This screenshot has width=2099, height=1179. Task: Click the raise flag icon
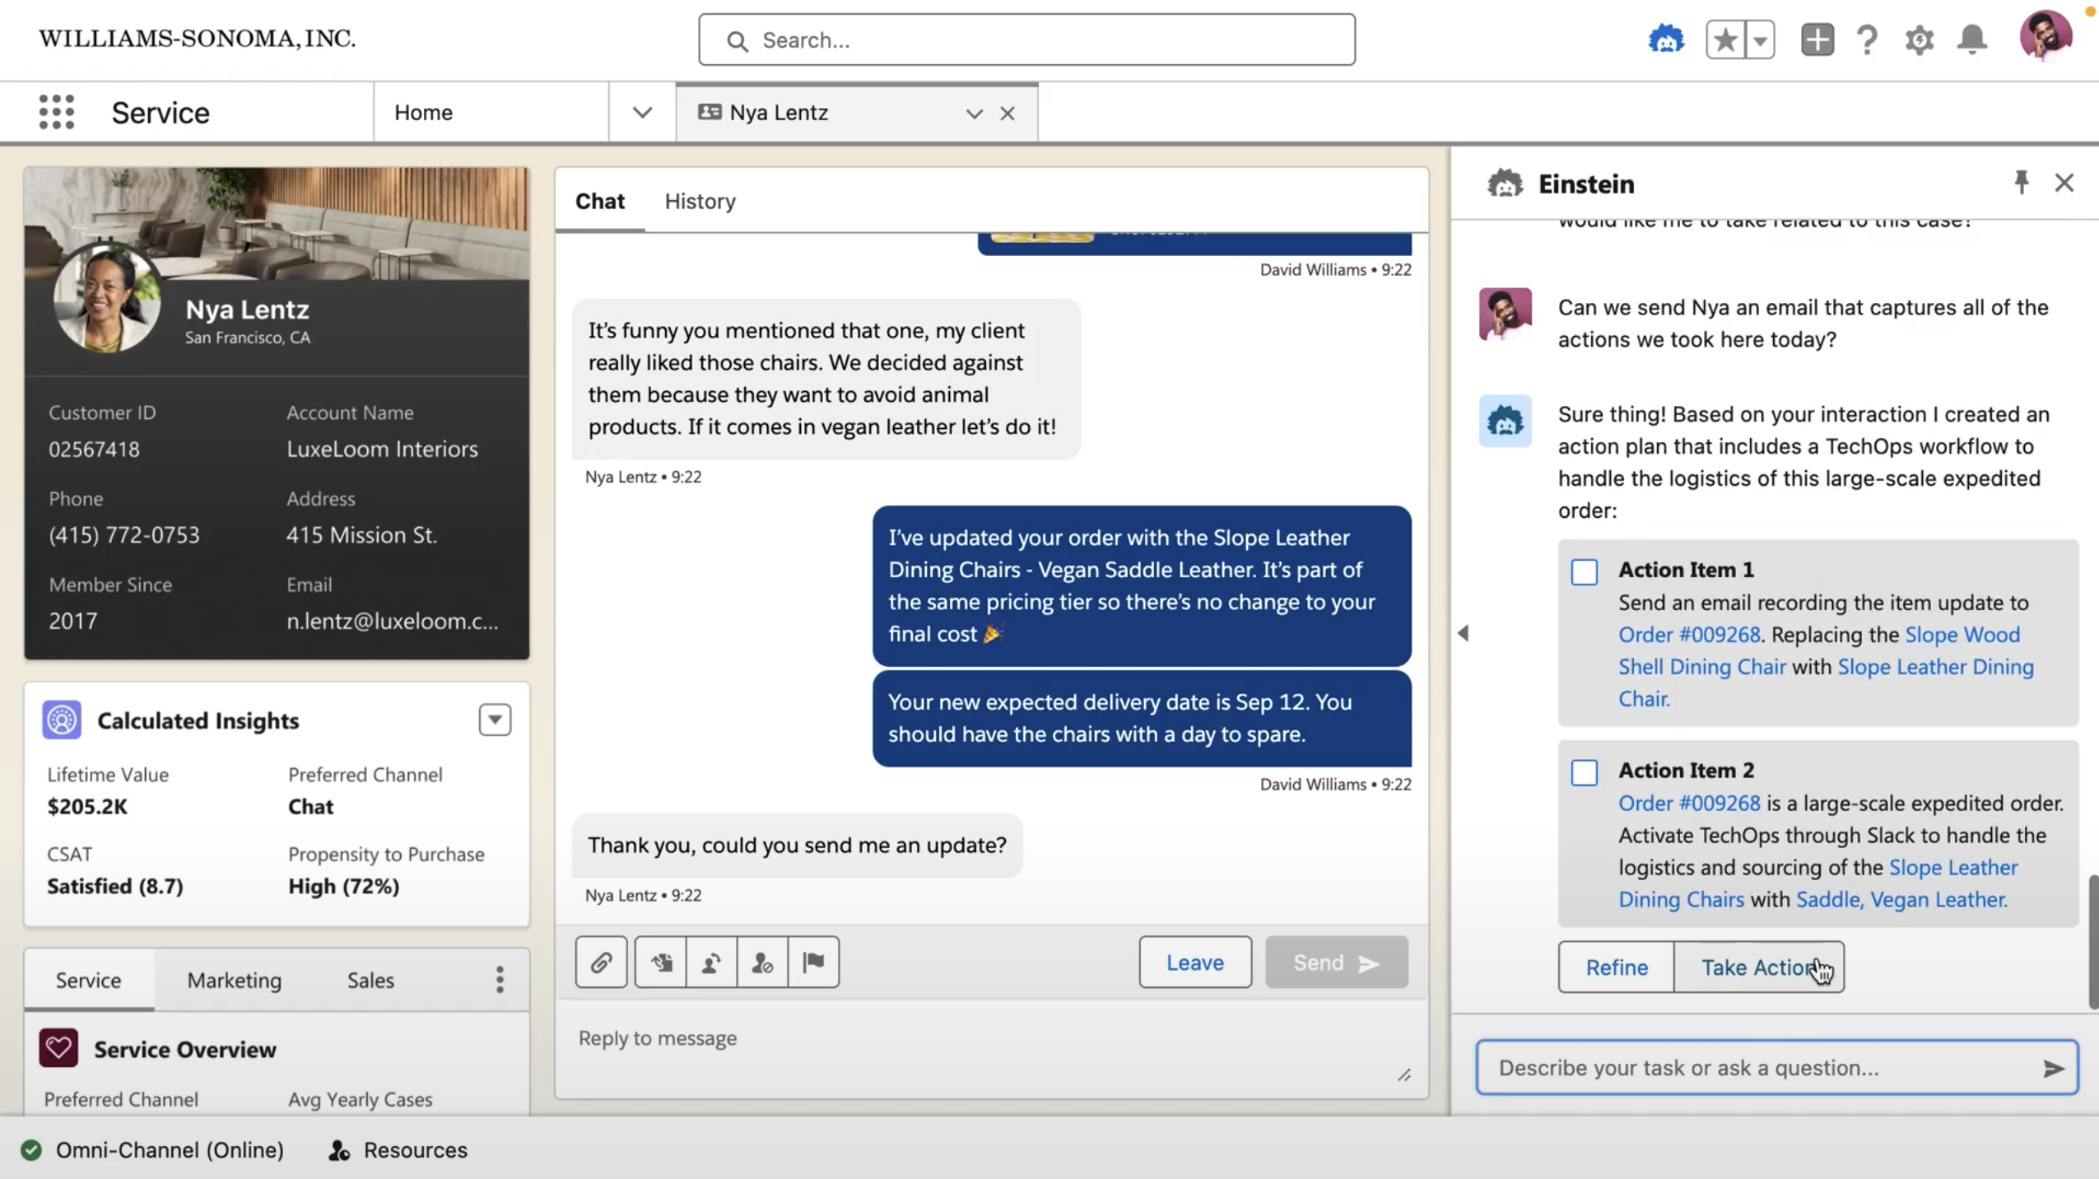pos(812,962)
